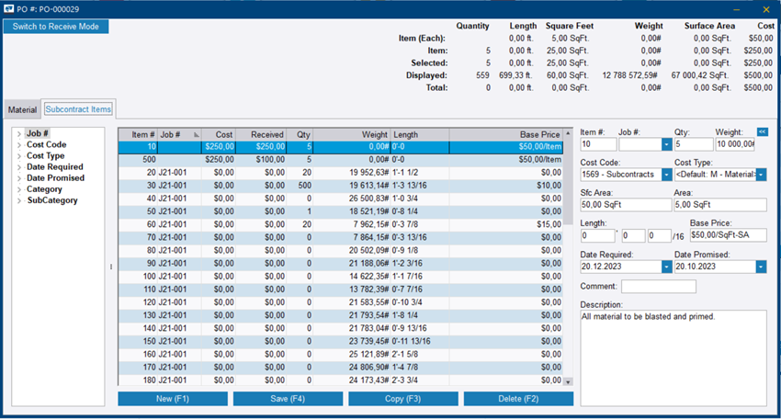The height and width of the screenshot is (420, 781).
Task: Click the app icon in title bar
Action: click(x=9, y=8)
